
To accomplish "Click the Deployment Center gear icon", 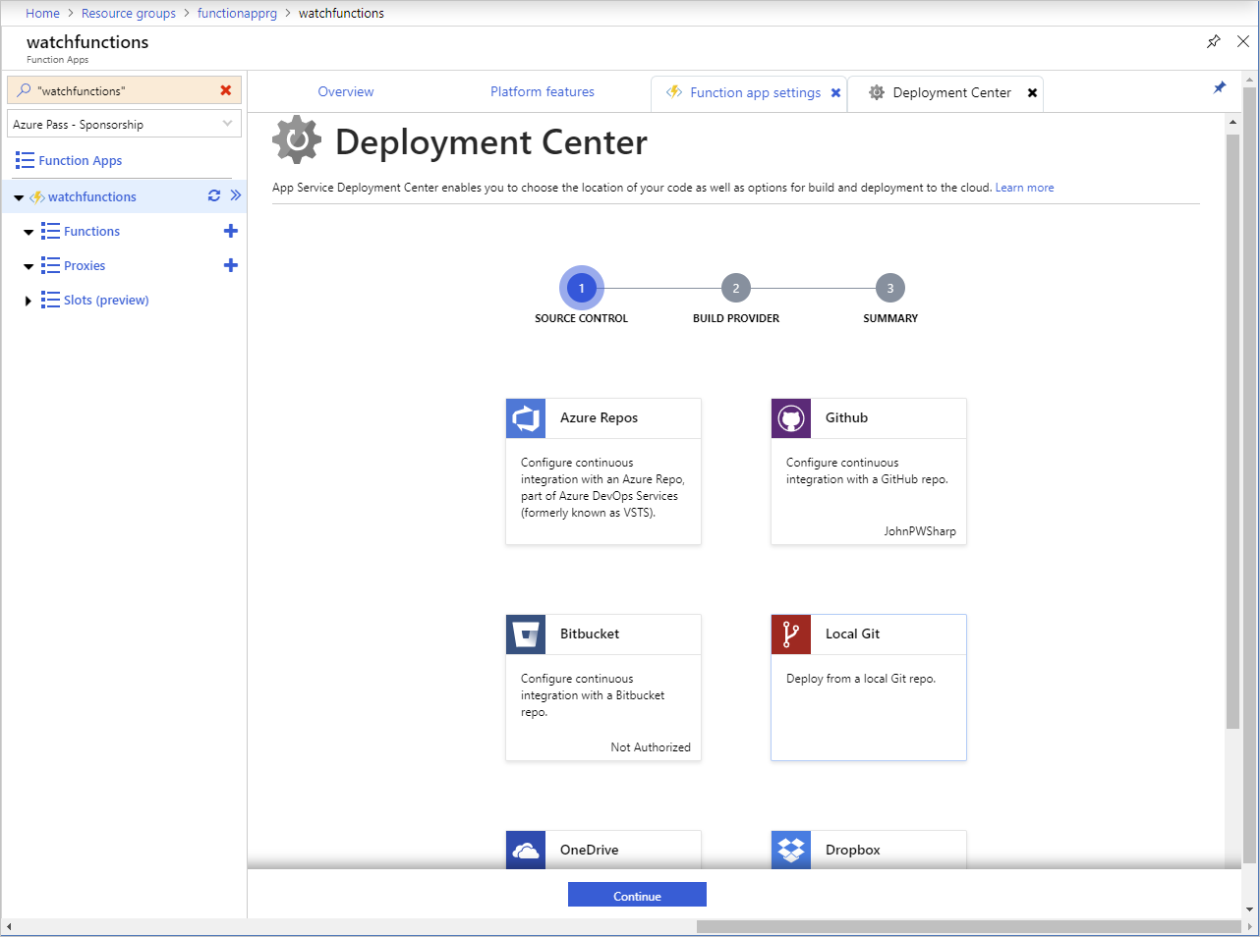I will click(x=297, y=139).
